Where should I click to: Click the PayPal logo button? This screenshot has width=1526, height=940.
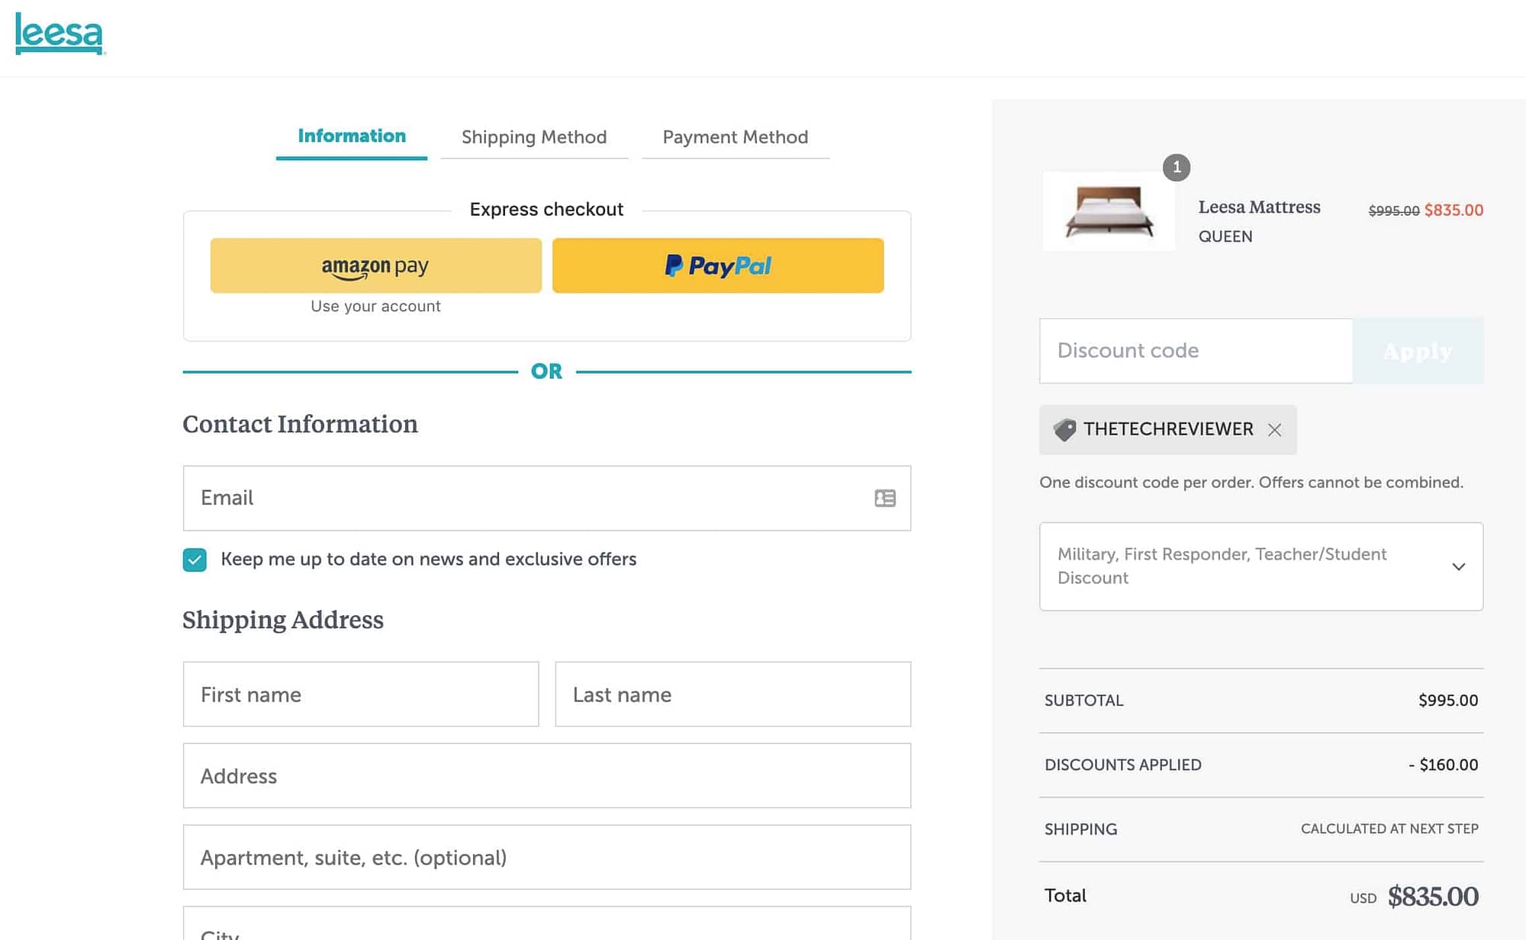(x=718, y=265)
